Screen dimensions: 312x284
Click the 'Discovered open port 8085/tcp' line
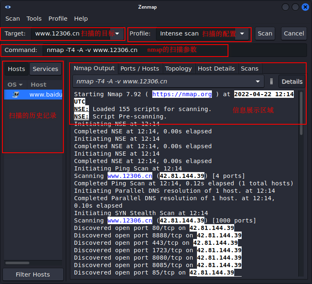[x=158, y=265]
